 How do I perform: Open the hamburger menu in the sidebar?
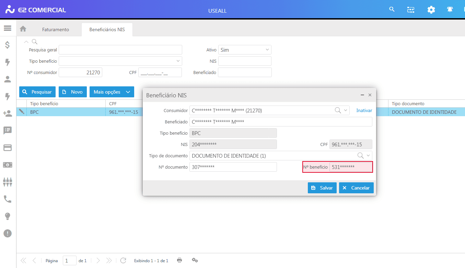pos(8,28)
